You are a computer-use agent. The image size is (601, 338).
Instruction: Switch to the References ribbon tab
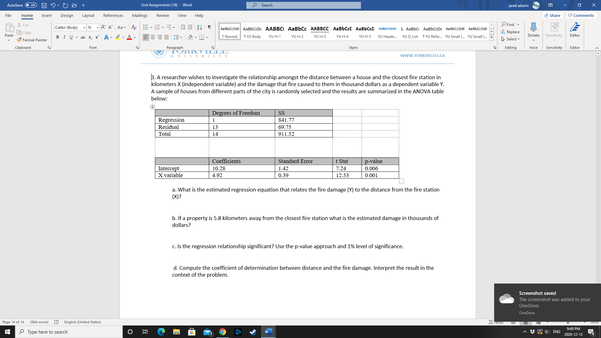pos(113,15)
